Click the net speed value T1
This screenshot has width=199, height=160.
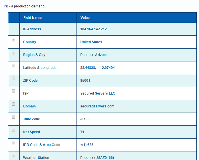coord(82,132)
